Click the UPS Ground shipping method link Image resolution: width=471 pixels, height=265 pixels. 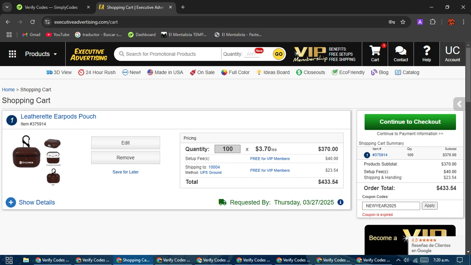click(x=211, y=173)
